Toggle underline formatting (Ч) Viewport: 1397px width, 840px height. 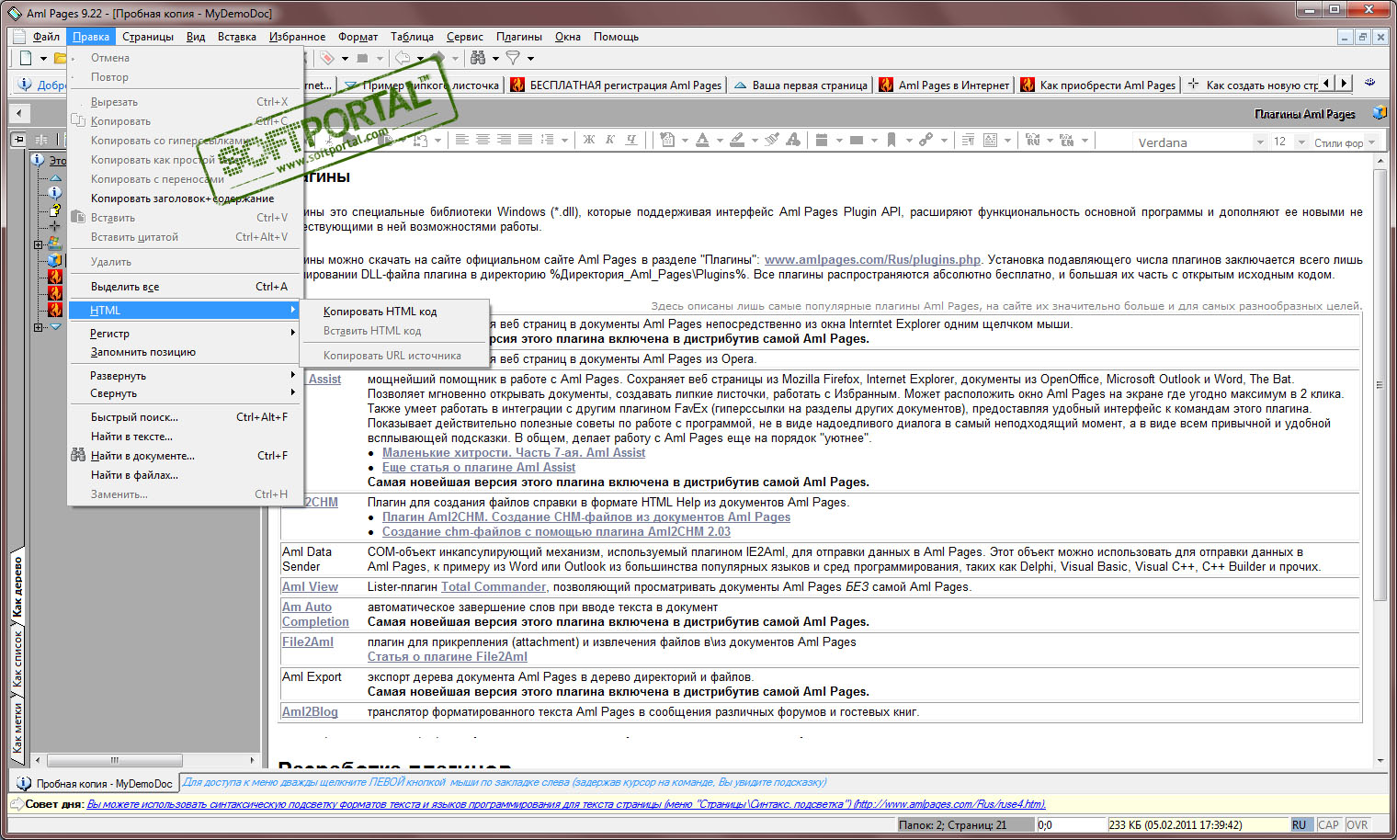631,140
